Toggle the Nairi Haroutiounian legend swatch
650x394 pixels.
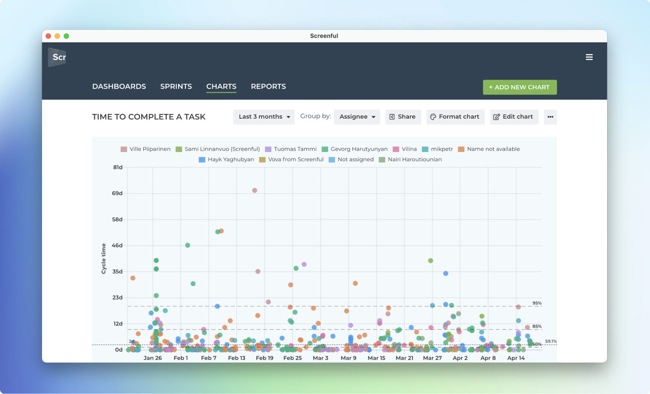coord(382,159)
